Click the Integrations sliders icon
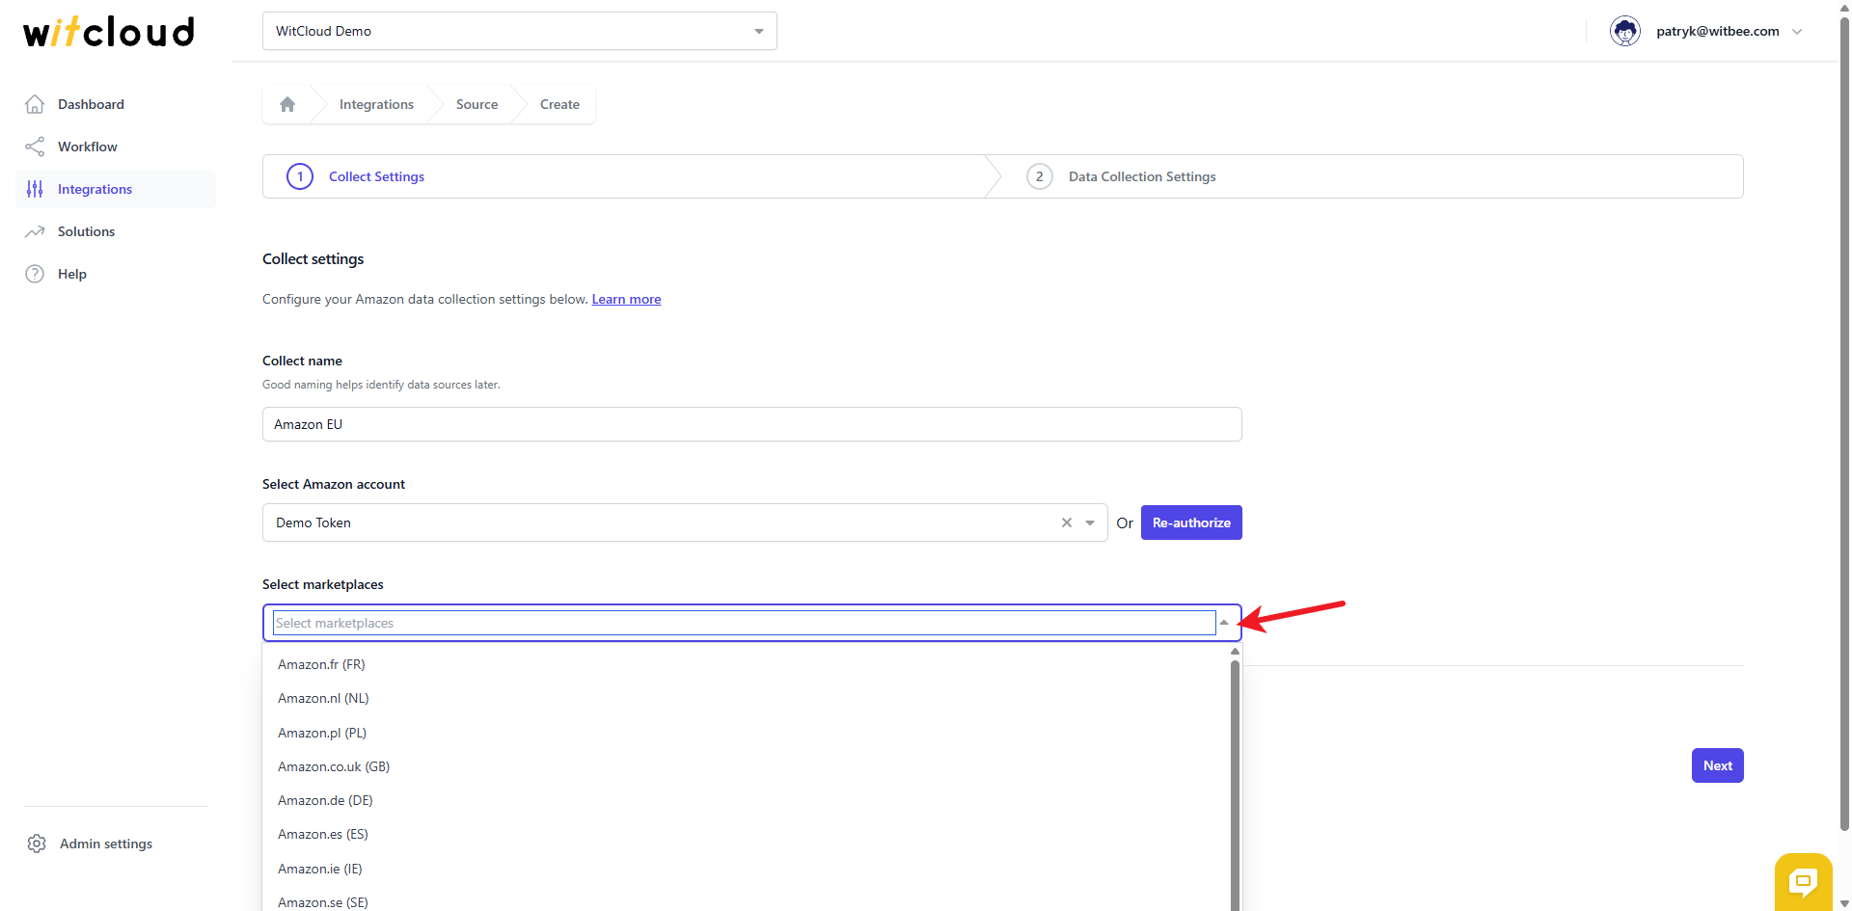1852x911 pixels. click(x=35, y=189)
